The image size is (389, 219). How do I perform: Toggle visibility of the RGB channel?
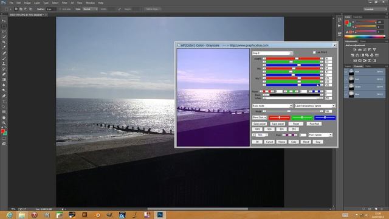(x=346, y=72)
